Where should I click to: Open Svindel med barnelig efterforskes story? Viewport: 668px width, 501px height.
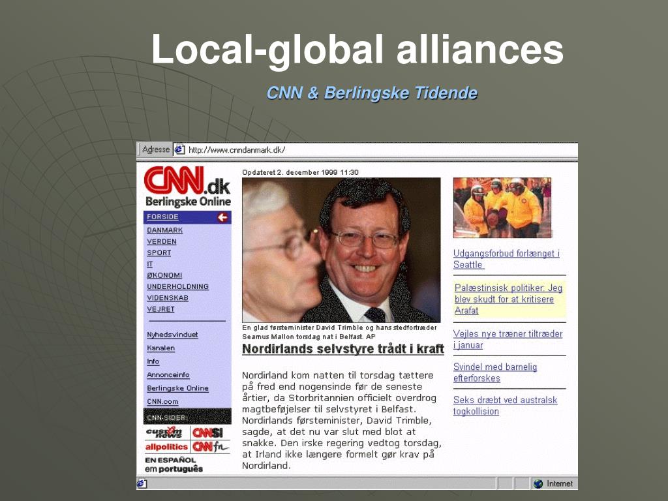pos(495,372)
